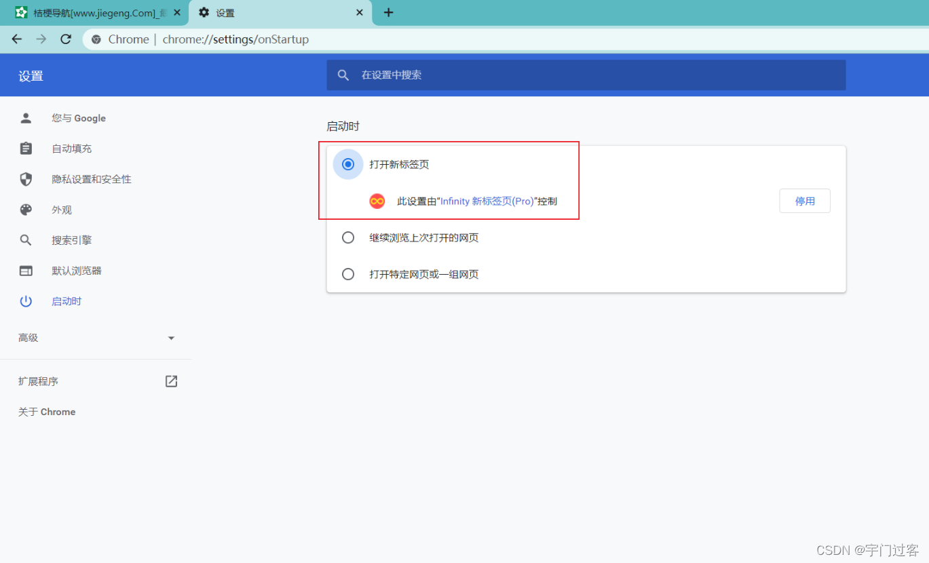Reload the page with refresh icon

[x=66, y=39]
